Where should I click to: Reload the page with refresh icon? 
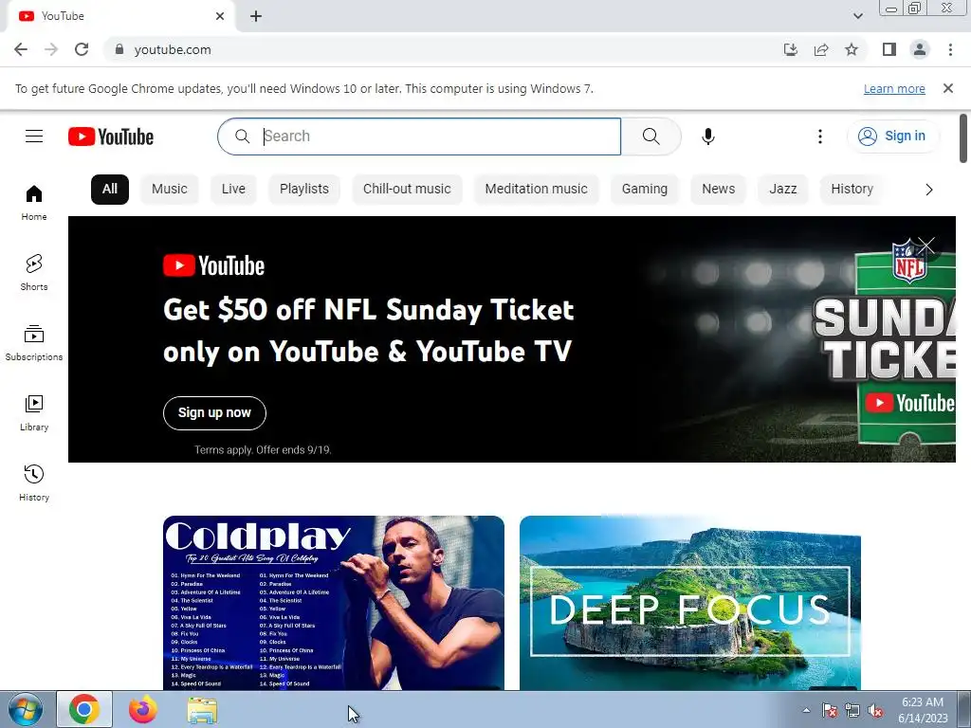click(x=82, y=49)
